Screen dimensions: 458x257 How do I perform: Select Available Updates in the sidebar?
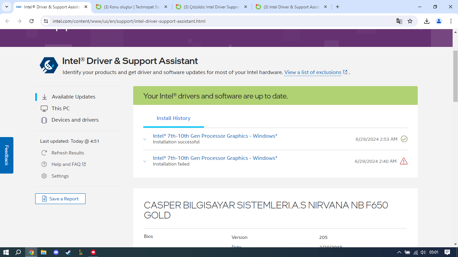(73, 97)
